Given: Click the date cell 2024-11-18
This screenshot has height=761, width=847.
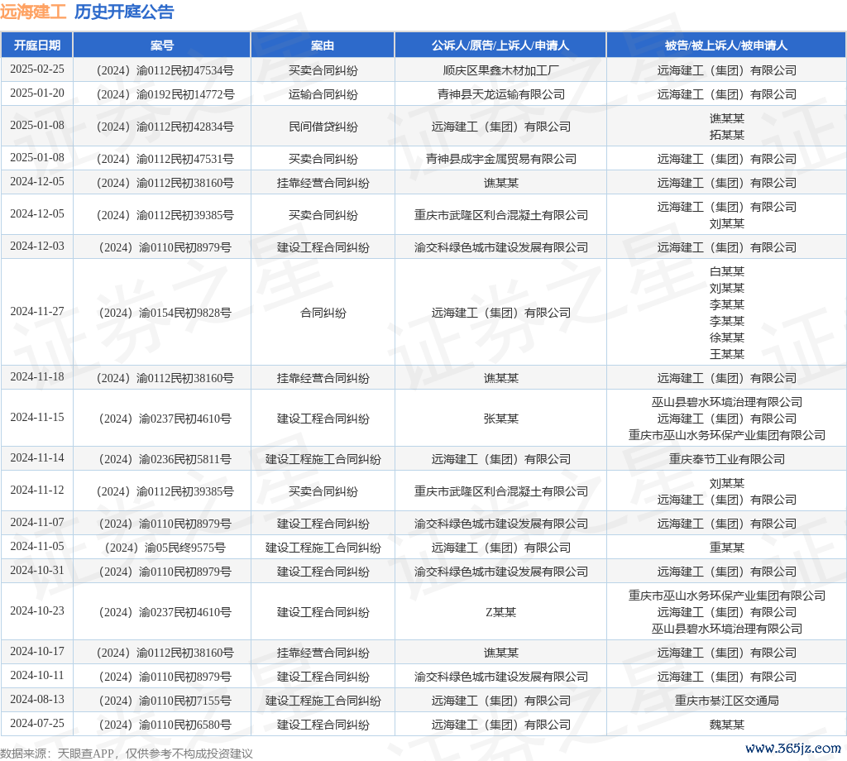Looking at the screenshot, I should (x=36, y=377).
